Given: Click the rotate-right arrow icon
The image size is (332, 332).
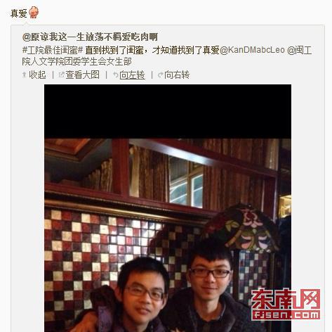Looking at the screenshot, I should point(161,75).
